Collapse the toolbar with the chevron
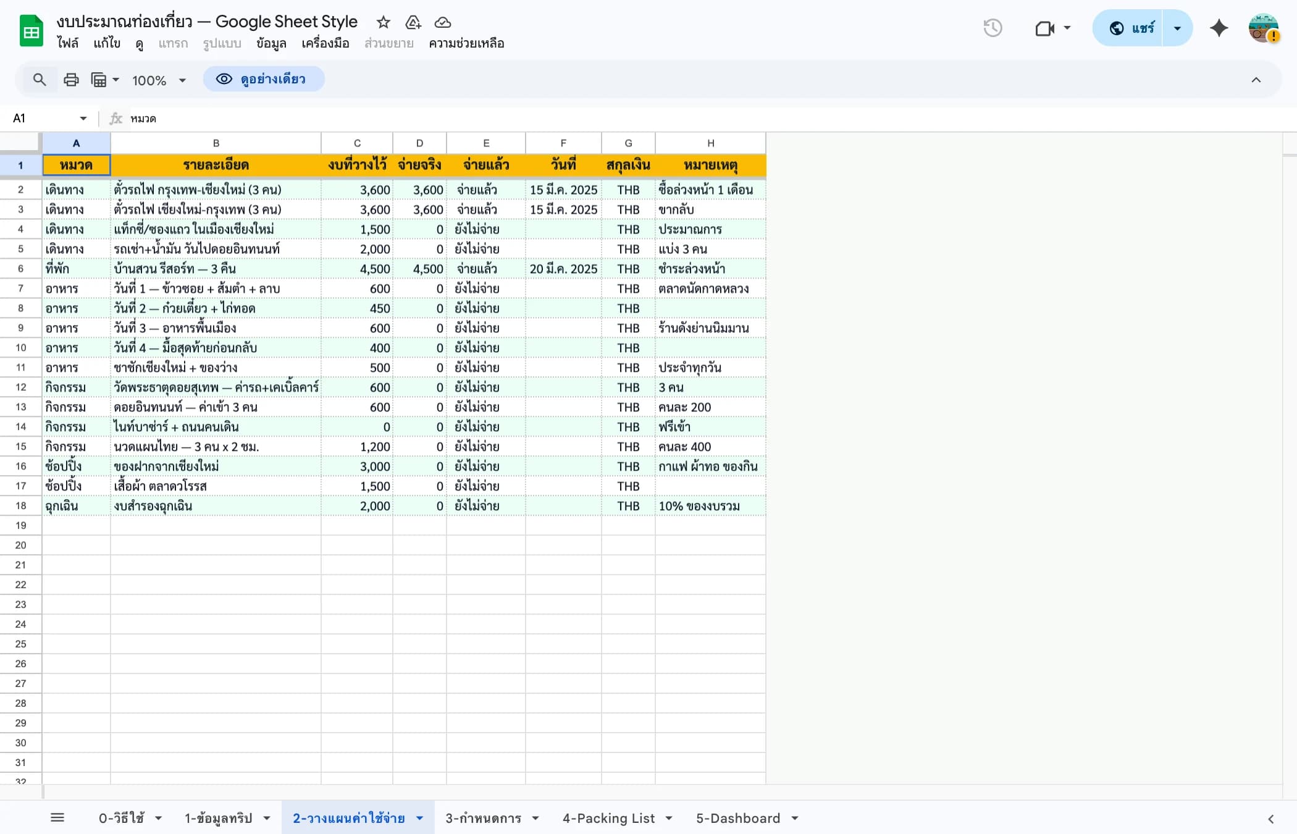This screenshot has width=1297, height=834. click(x=1256, y=79)
